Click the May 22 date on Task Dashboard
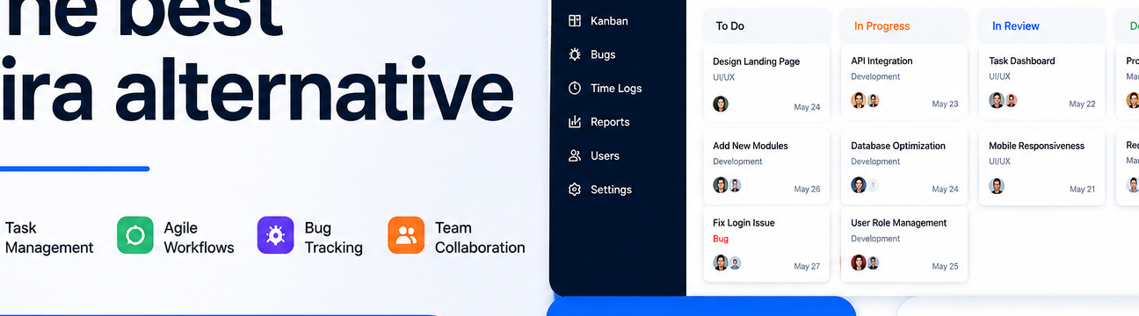The image size is (1139, 316). click(x=1082, y=104)
